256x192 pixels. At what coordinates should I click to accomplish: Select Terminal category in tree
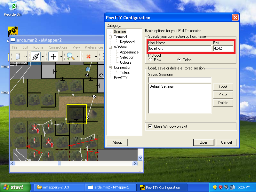[x=120, y=37]
